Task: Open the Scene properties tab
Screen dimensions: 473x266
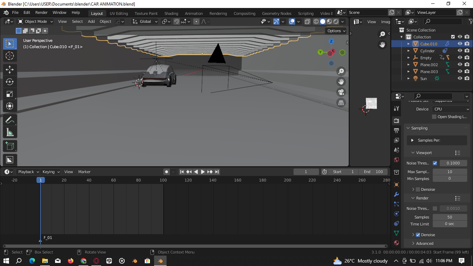Action: click(x=396, y=150)
